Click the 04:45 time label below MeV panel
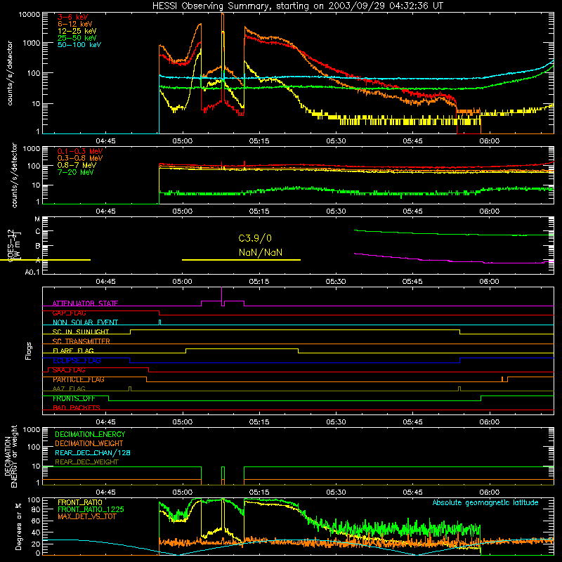 coord(106,211)
